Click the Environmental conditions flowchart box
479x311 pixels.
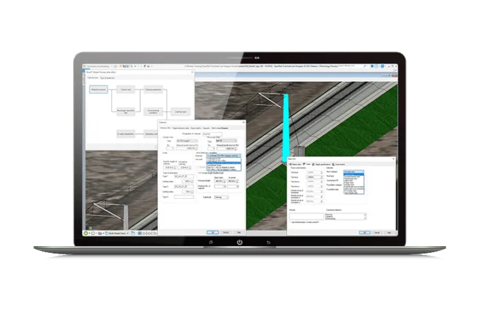click(152, 111)
